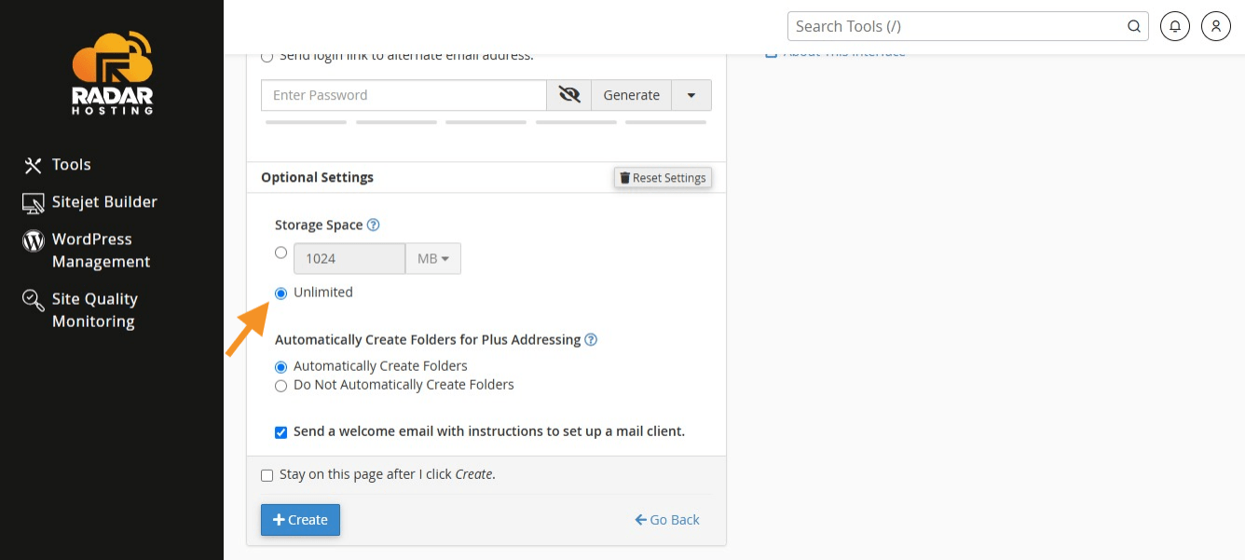Open help for Plus Addressing folders
The height and width of the screenshot is (560, 1245).
pyautogui.click(x=591, y=340)
